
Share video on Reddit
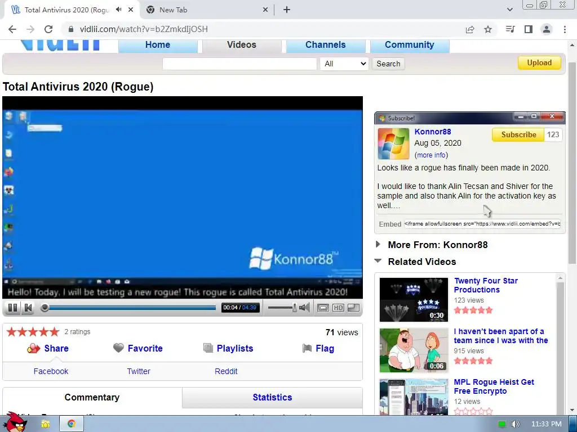[226, 371]
